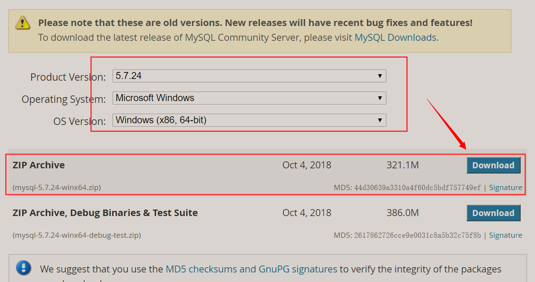
Task: Click the Operating System label
Action: click(63, 99)
